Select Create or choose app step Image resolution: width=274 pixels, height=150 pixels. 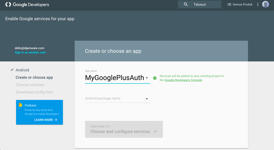coord(34,77)
